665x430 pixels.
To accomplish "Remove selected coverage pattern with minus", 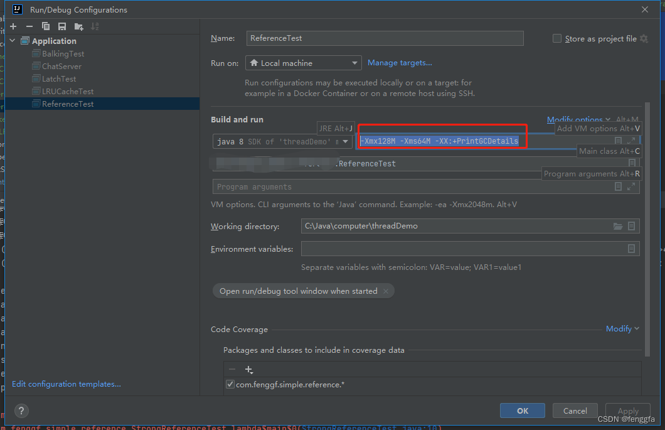I will pyautogui.click(x=232, y=369).
